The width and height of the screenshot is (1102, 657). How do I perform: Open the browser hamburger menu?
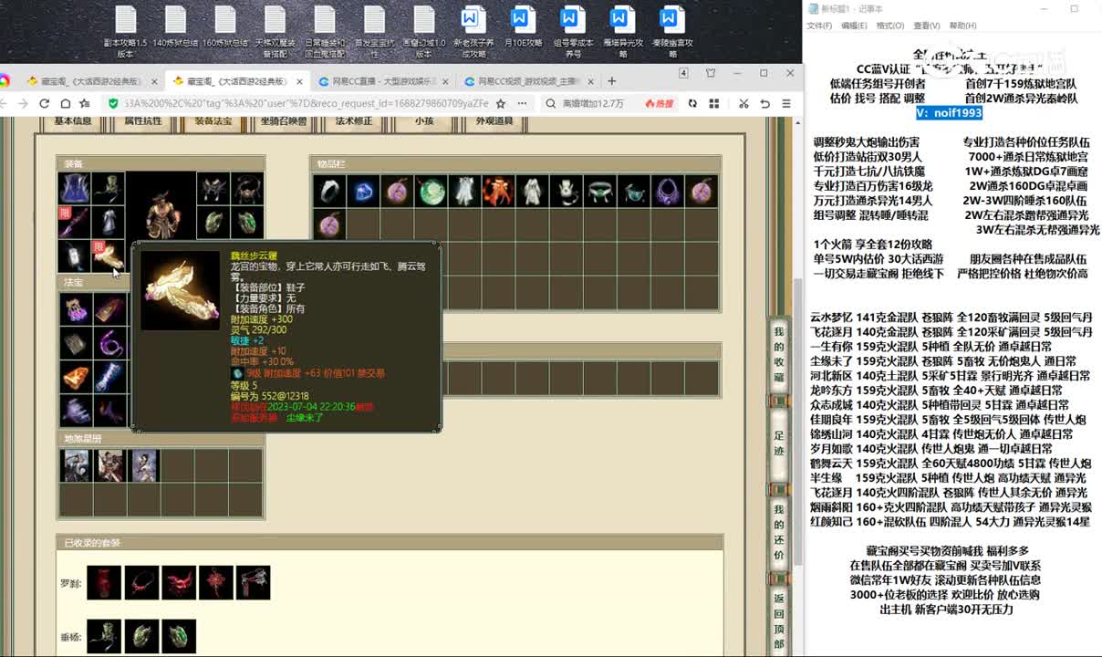(786, 104)
